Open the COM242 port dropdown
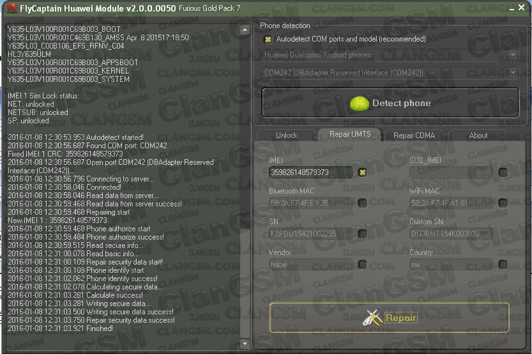This screenshot has height=354, width=532. 390,73
